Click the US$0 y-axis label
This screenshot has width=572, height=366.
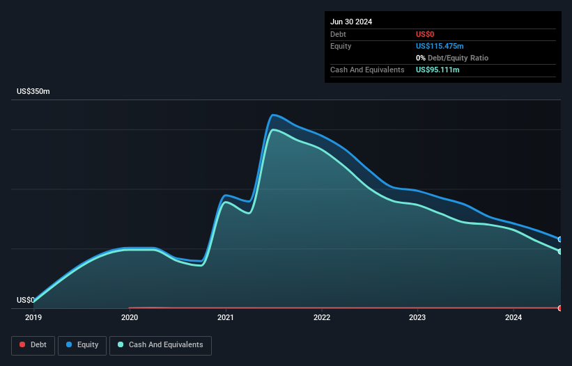pyautogui.click(x=26, y=300)
